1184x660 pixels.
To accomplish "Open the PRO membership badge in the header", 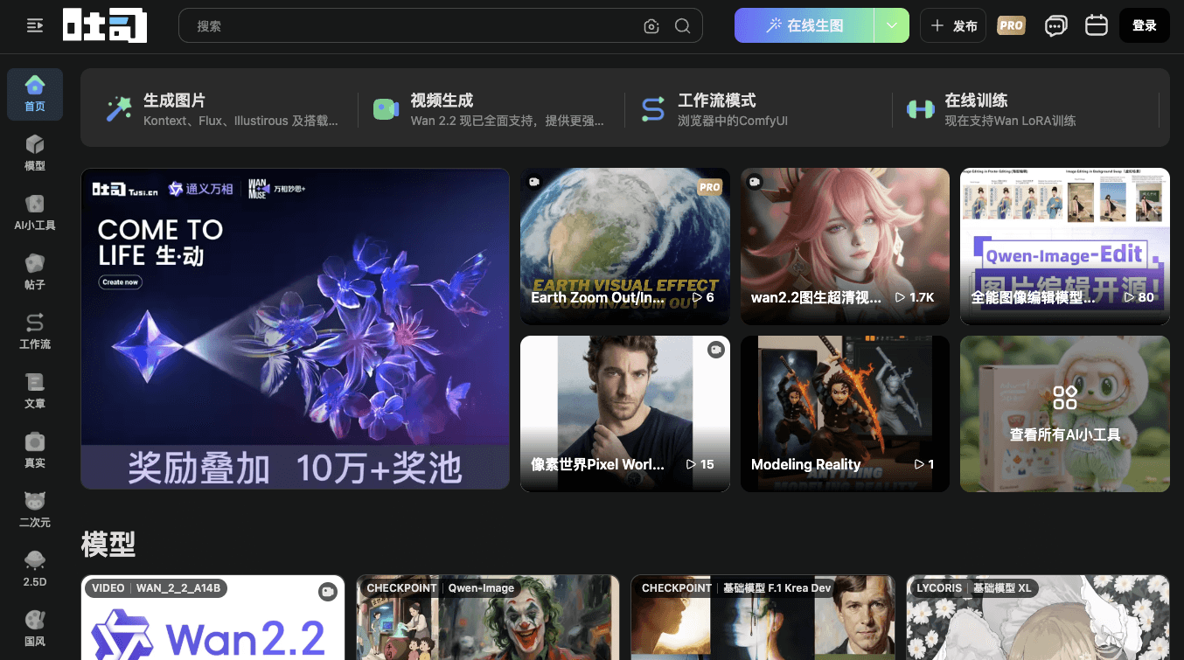I will [1011, 25].
